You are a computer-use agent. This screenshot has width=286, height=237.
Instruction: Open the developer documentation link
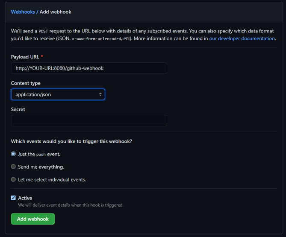[242, 38]
